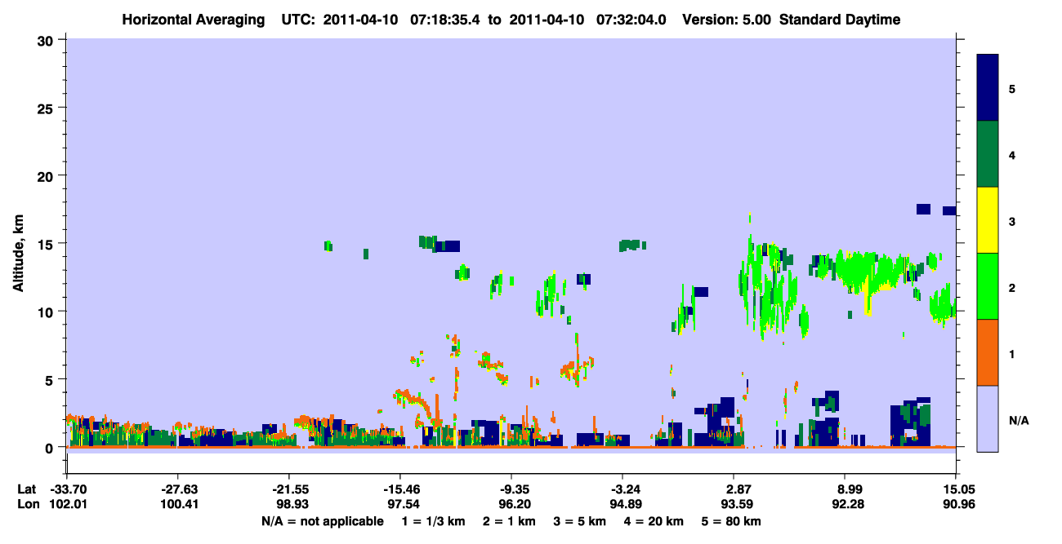Click the altitude tick label 25

47,108
